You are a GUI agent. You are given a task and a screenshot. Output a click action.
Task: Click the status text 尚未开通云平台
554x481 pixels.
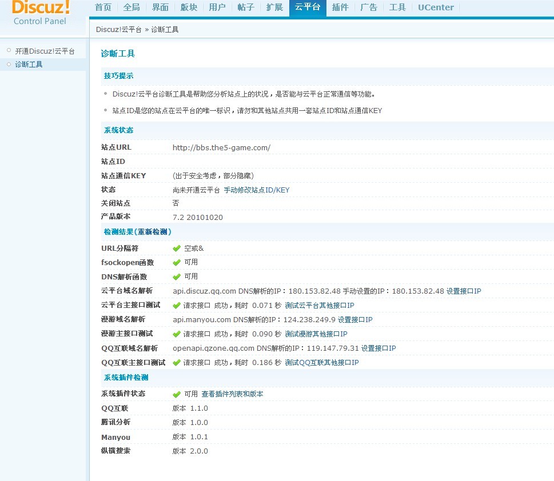pyautogui.click(x=196, y=190)
